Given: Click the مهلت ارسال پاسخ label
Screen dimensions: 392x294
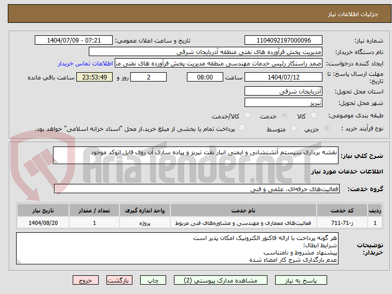Looking at the screenshot, I should pyautogui.click(x=355, y=77).
